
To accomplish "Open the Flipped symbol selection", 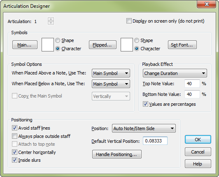I will [103, 45].
